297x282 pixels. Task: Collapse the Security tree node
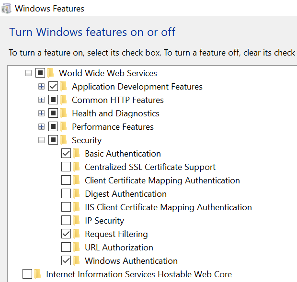point(41,140)
